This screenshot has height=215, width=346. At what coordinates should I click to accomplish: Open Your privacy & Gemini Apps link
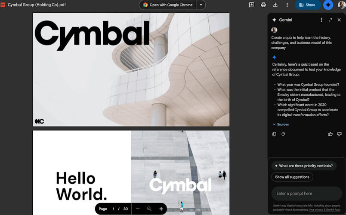(324, 210)
